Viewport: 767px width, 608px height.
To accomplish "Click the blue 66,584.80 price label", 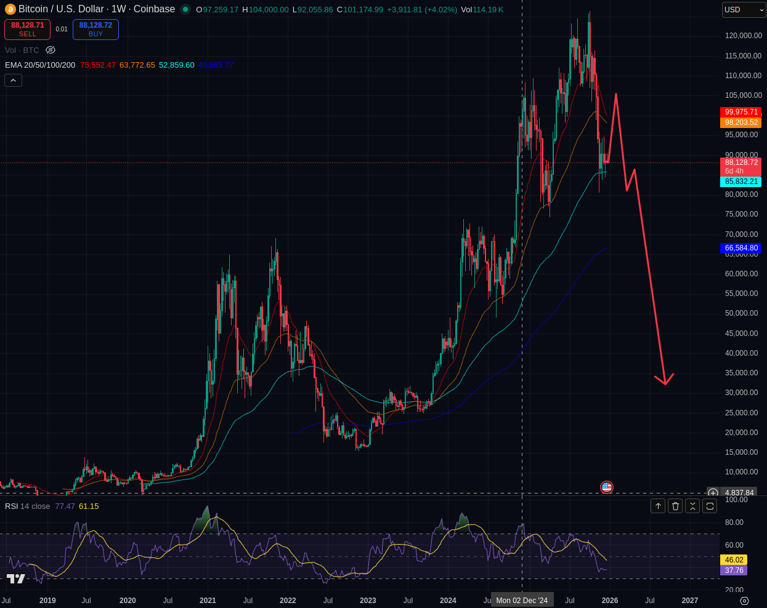I will tap(741, 248).
